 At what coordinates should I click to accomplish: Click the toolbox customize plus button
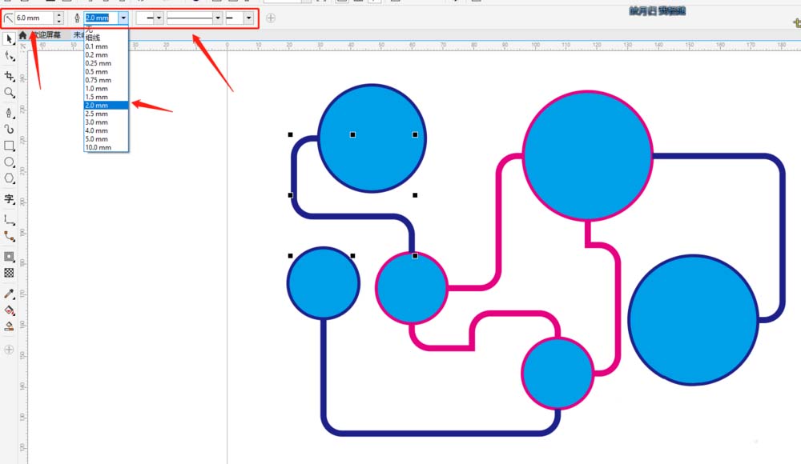[9, 350]
